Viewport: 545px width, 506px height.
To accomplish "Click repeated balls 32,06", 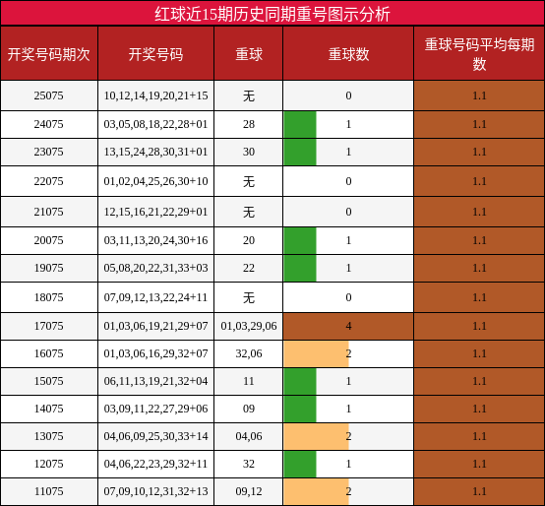I will (x=249, y=353).
